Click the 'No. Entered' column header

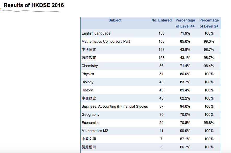coord(162,20)
